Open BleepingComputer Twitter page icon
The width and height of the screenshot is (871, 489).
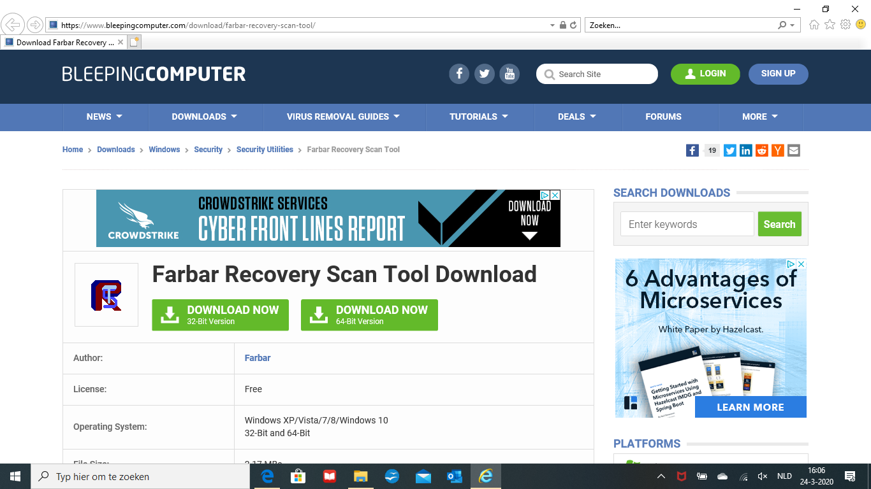pos(485,74)
